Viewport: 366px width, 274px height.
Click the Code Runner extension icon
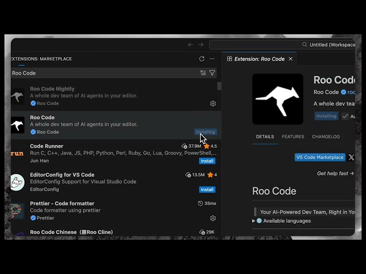[x=18, y=154]
